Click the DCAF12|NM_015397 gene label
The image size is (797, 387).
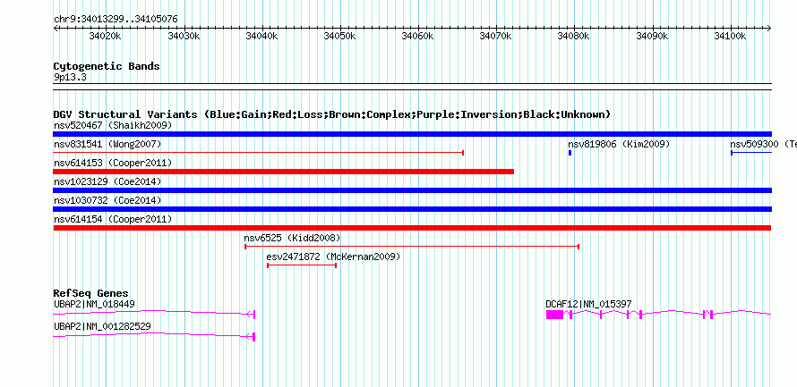pyautogui.click(x=588, y=304)
